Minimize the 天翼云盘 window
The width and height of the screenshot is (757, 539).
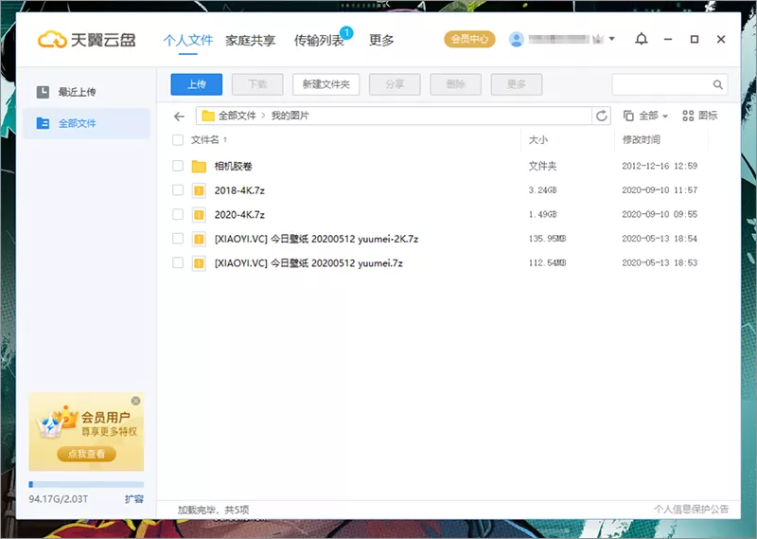tap(668, 39)
